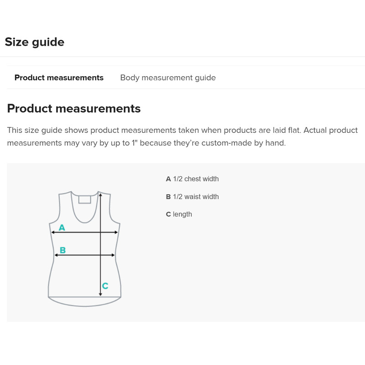The width and height of the screenshot is (365, 365).
Task: Click the legend entry 1/2 waist width
Action: click(196, 197)
